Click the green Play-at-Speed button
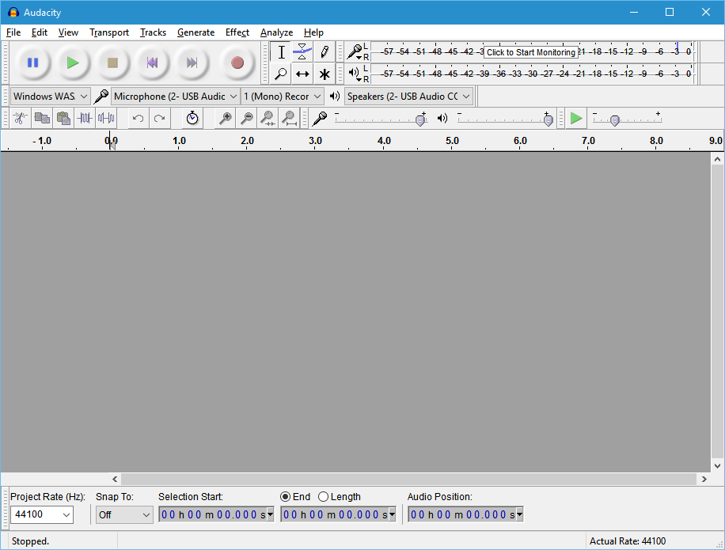 tap(575, 119)
